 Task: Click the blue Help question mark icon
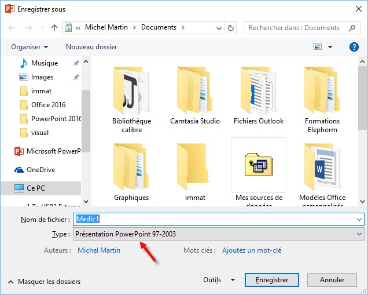click(354, 47)
